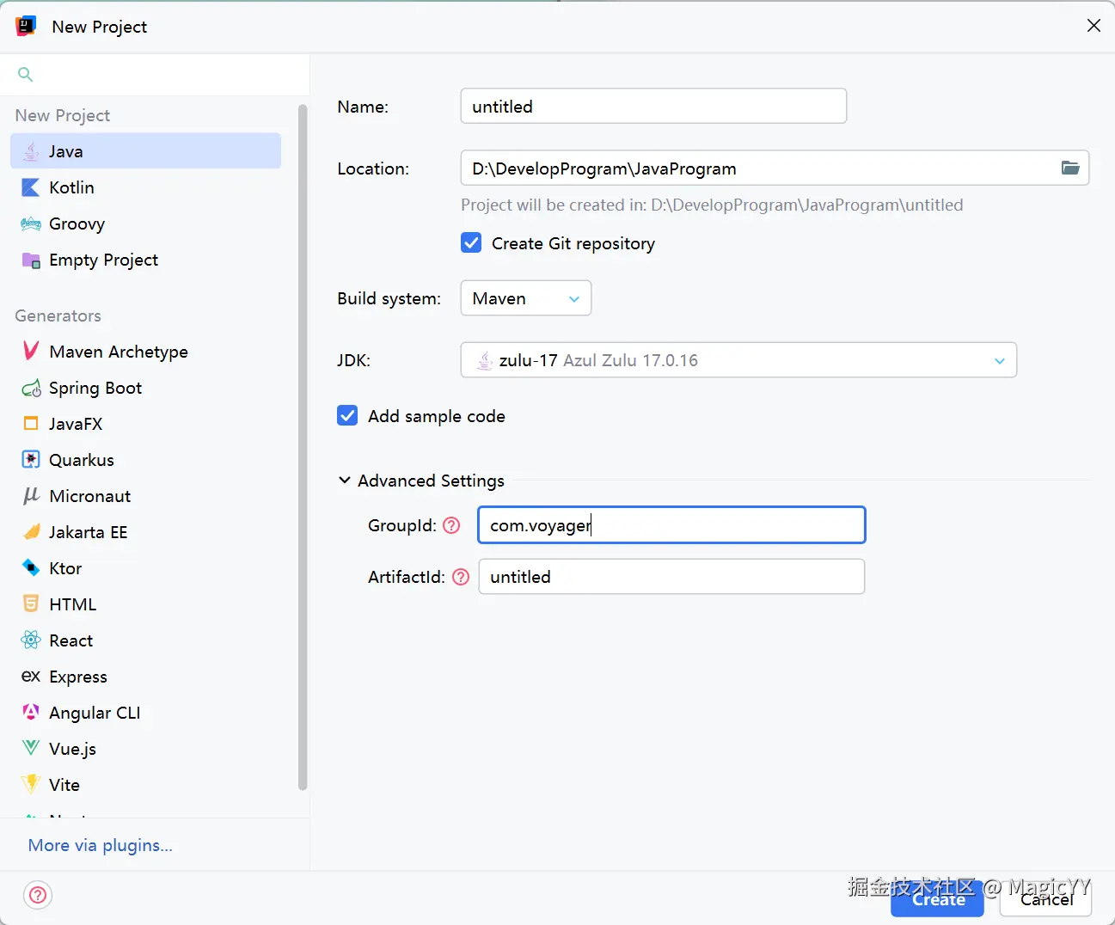The width and height of the screenshot is (1115, 925).
Task: Open the Build system Maven dropdown
Action: click(526, 298)
